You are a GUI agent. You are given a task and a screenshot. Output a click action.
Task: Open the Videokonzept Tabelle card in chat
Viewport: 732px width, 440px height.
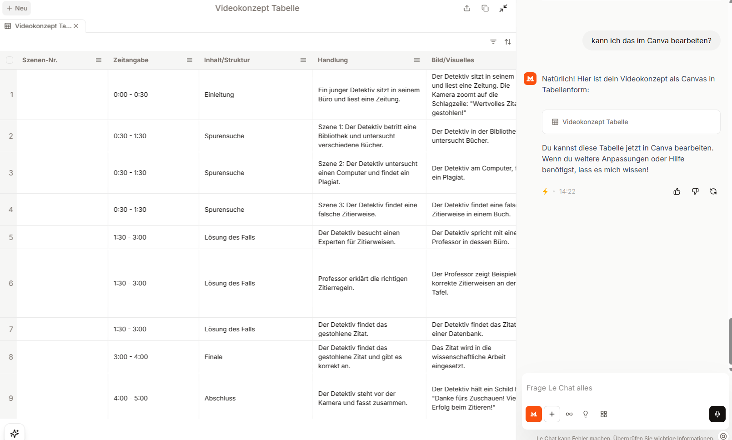(x=631, y=122)
